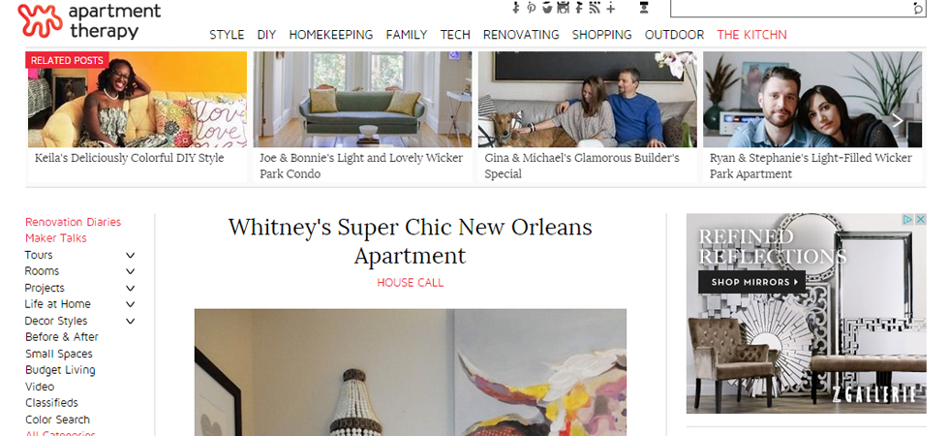
Task: Go to THE KITCHN in the top navigation
Action: [751, 35]
